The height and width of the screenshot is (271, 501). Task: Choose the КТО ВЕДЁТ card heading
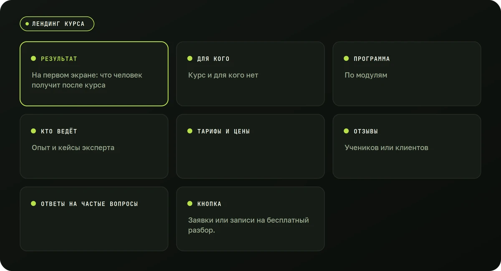59,131
